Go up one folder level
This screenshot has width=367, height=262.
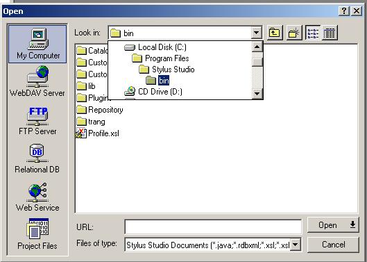click(x=275, y=33)
